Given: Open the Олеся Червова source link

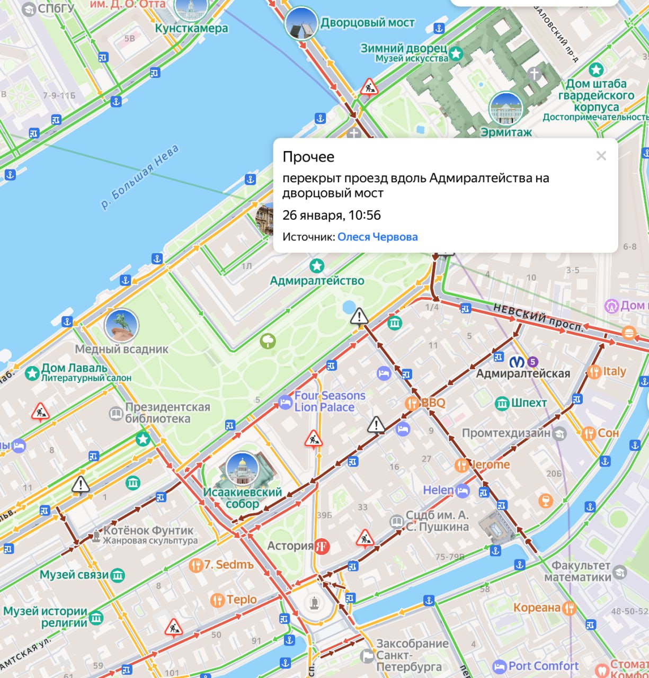Looking at the screenshot, I should 378,237.
